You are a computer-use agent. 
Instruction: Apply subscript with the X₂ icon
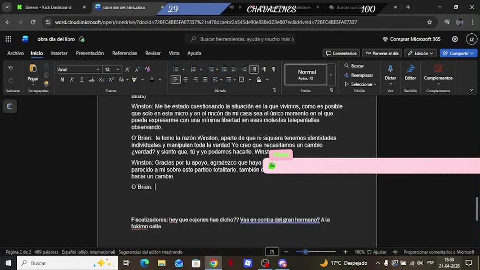(101, 79)
